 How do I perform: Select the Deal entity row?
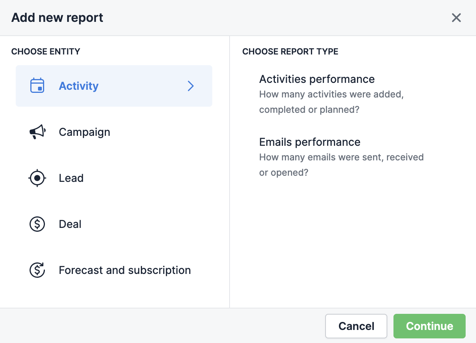tap(70, 224)
